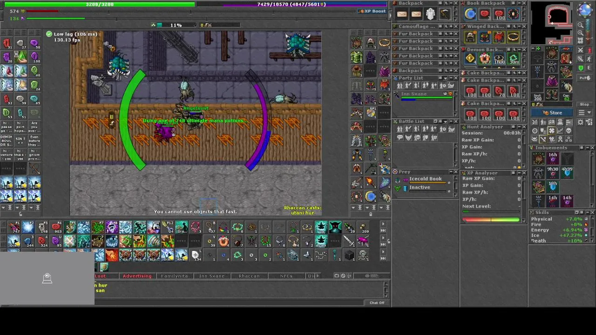Click the 19h imbuement slot
Screen dimensions: 596x335
click(x=553, y=187)
